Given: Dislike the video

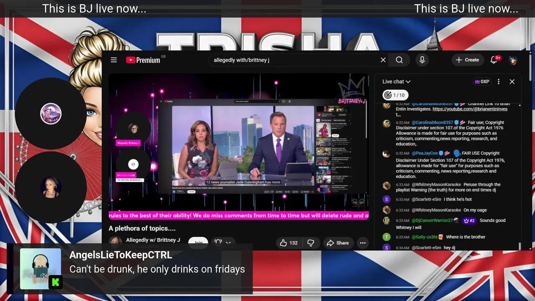Looking at the screenshot, I should point(311,243).
